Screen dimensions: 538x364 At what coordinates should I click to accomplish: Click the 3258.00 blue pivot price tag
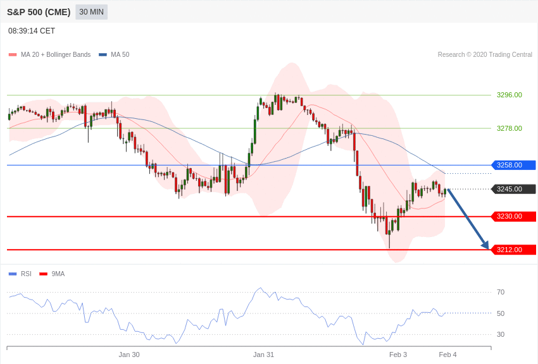(x=514, y=165)
